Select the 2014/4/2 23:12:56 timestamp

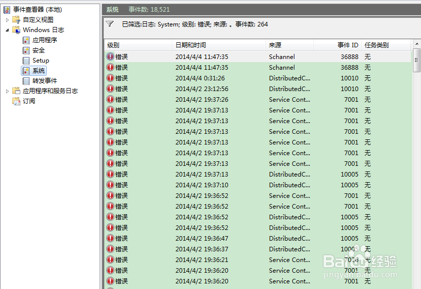[202, 89]
